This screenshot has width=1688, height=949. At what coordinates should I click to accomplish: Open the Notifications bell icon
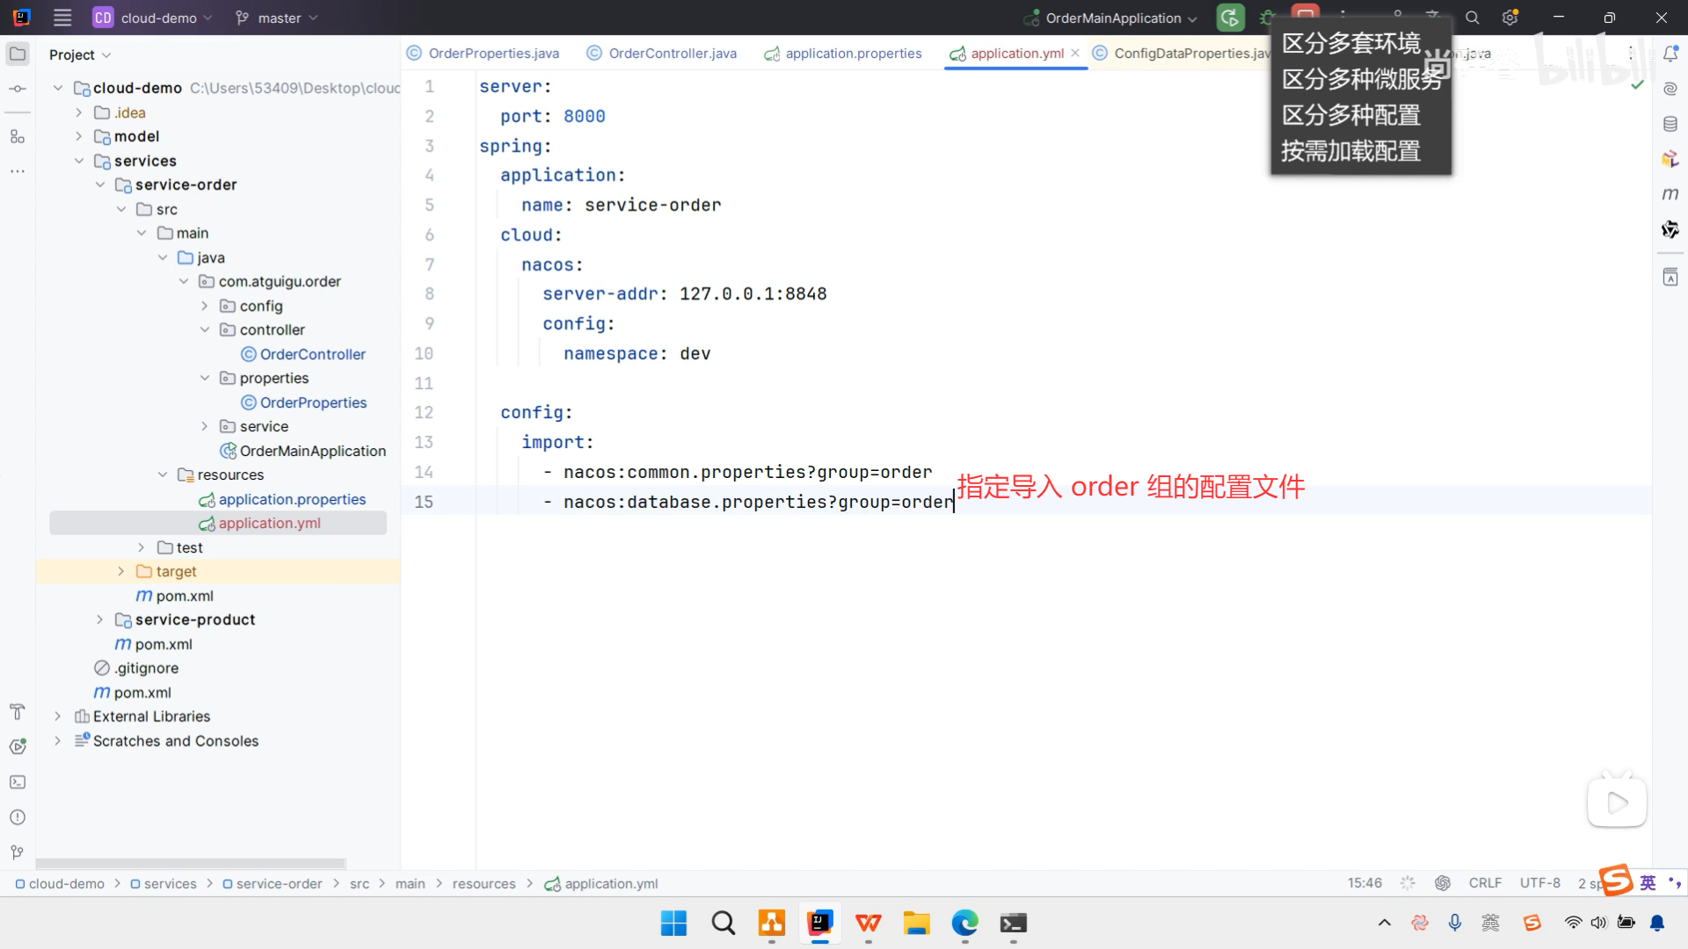[x=1670, y=54]
